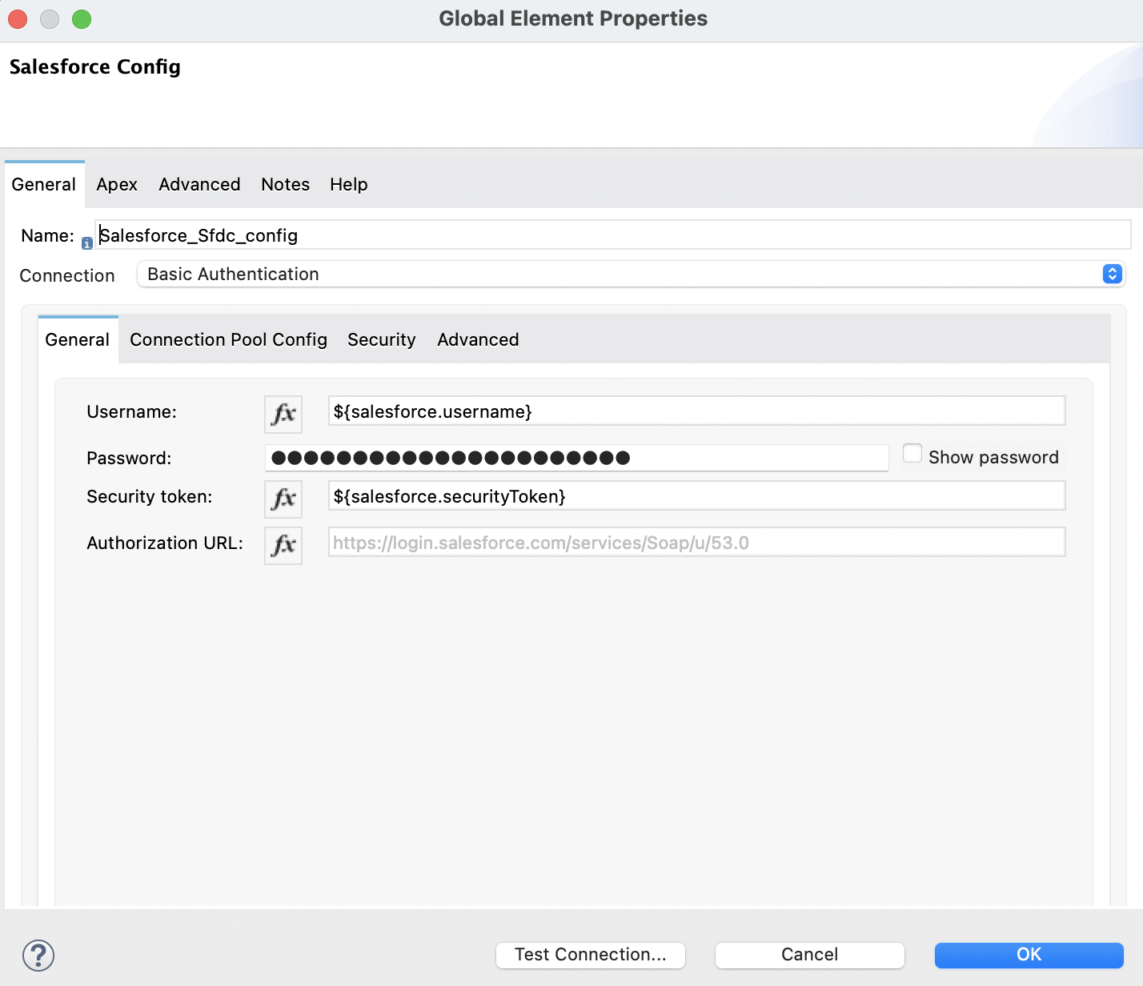1143x986 pixels.
Task: Switch to the Apex tab
Action: [x=116, y=184]
